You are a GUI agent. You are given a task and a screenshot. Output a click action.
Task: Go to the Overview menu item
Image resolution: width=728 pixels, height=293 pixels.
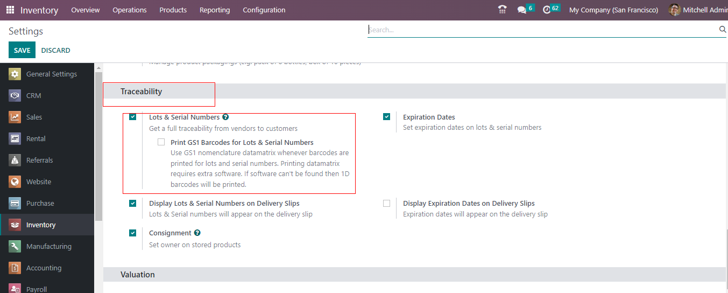point(86,10)
